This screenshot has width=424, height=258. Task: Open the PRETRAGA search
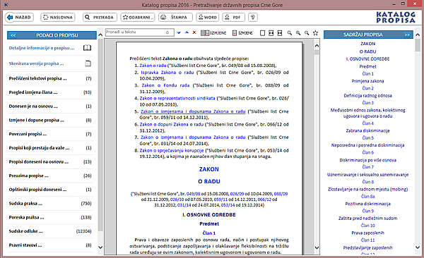[x=100, y=18]
